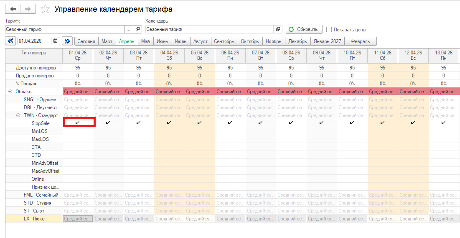Switch to the Апрель month
This screenshot has width=460, height=238.
(x=127, y=41)
